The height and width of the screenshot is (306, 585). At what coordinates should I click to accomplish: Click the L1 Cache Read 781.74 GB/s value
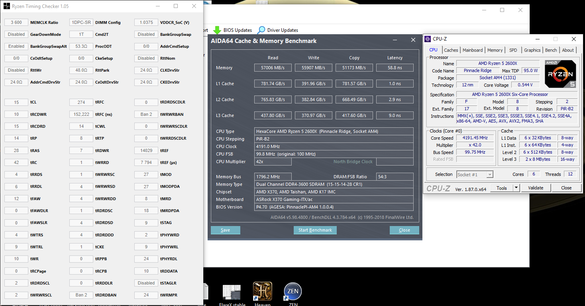click(x=273, y=84)
